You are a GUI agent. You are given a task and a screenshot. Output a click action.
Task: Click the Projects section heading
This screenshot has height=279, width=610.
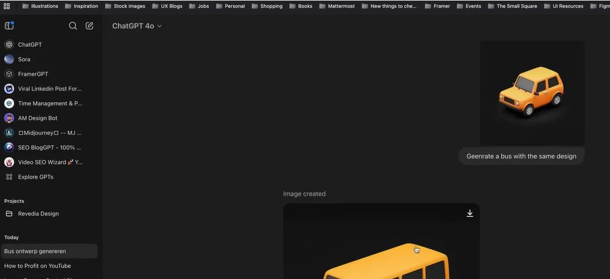[x=14, y=201]
